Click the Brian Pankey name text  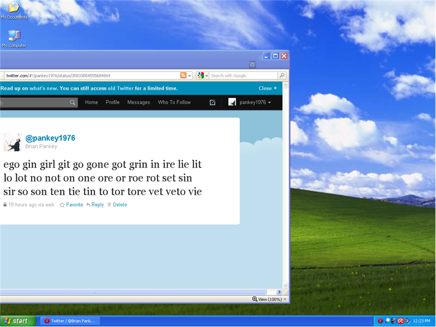pyautogui.click(x=41, y=147)
